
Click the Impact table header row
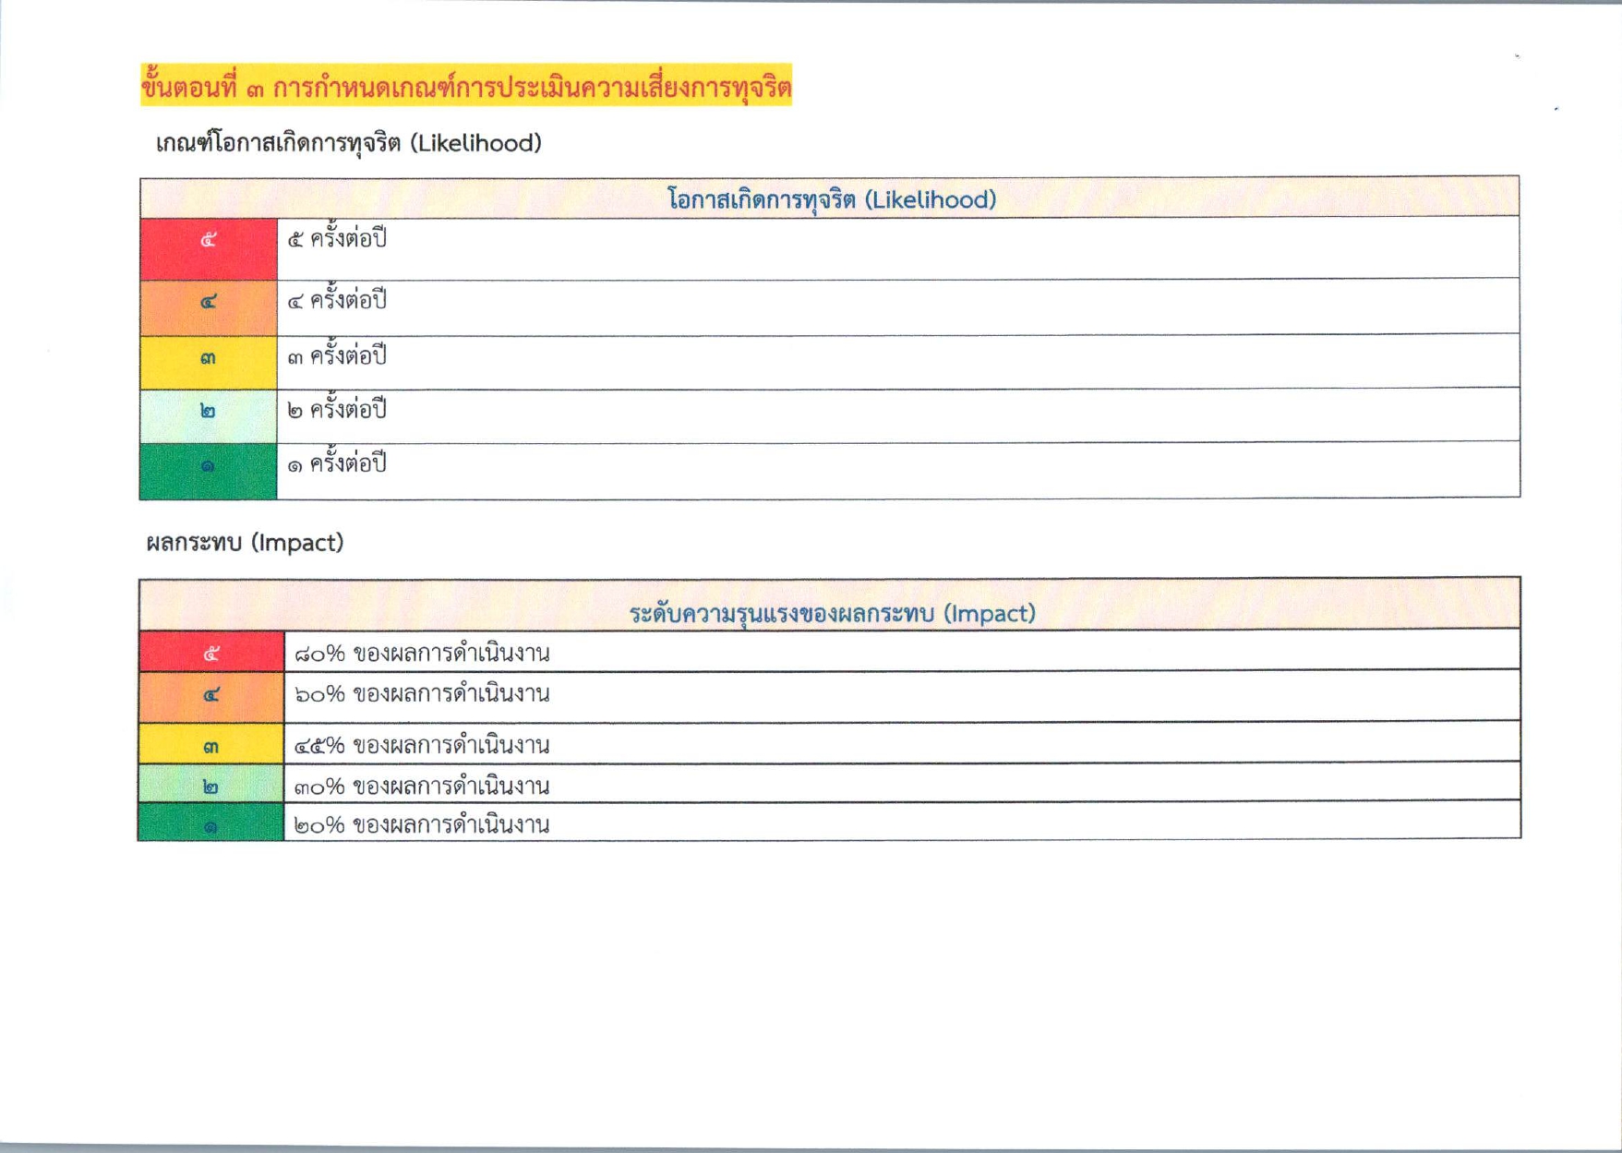pyautogui.click(x=831, y=612)
